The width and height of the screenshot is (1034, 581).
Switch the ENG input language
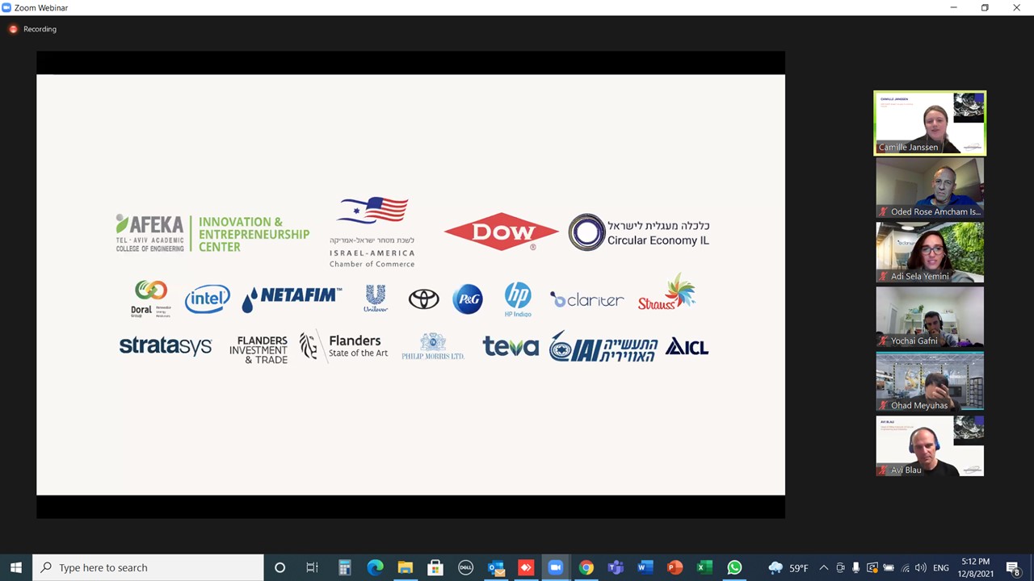[x=941, y=567]
